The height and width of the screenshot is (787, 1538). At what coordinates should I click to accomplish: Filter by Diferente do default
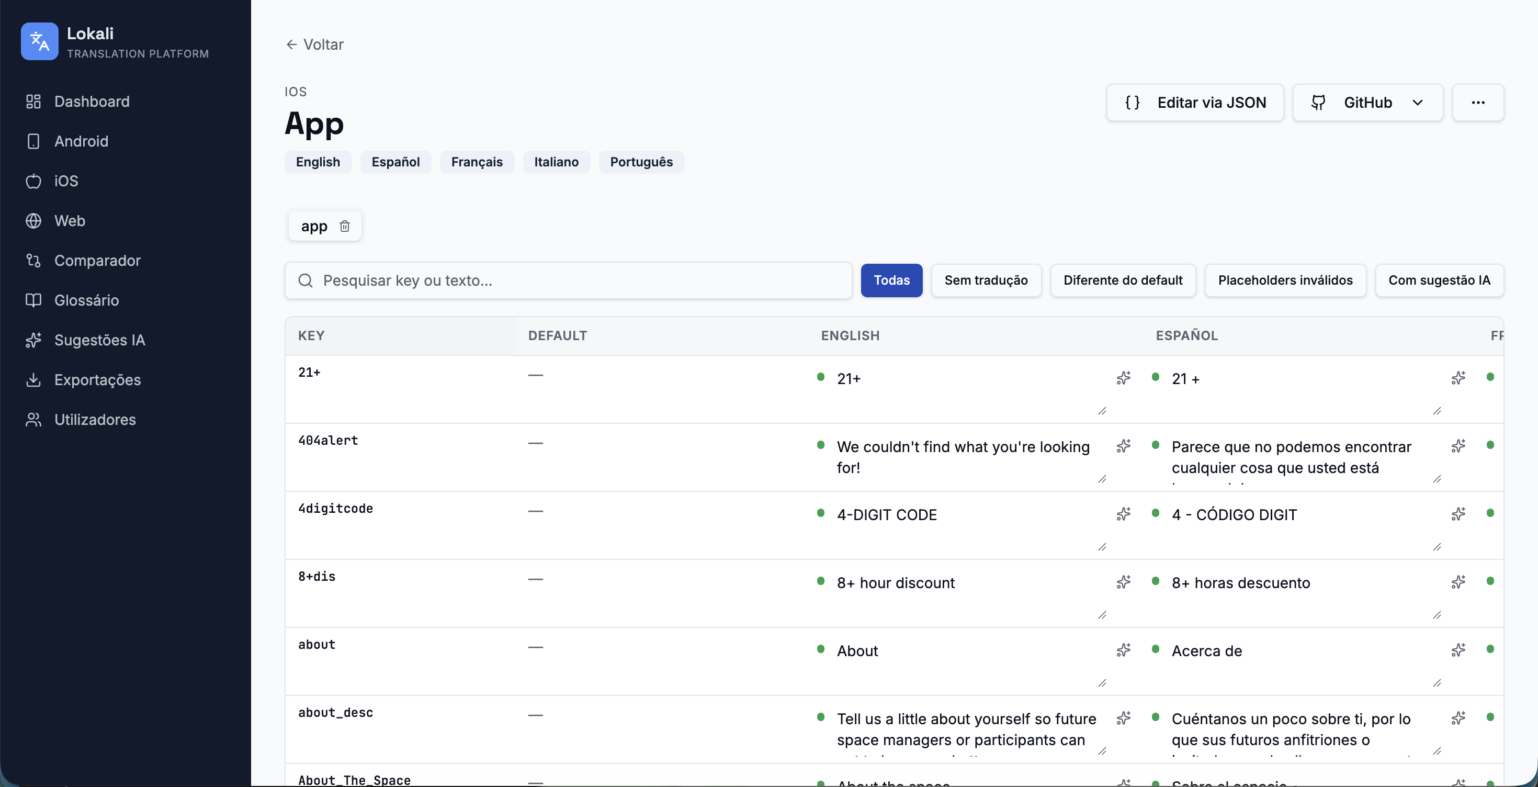pos(1123,280)
